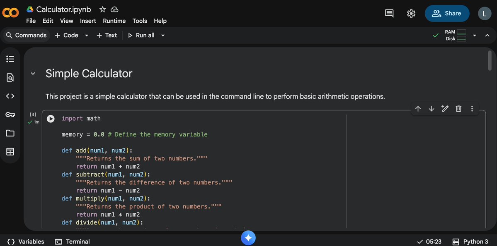Delete the code cell with the trash icon
This screenshot has width=497, height=246.
(x=458, y=108)
